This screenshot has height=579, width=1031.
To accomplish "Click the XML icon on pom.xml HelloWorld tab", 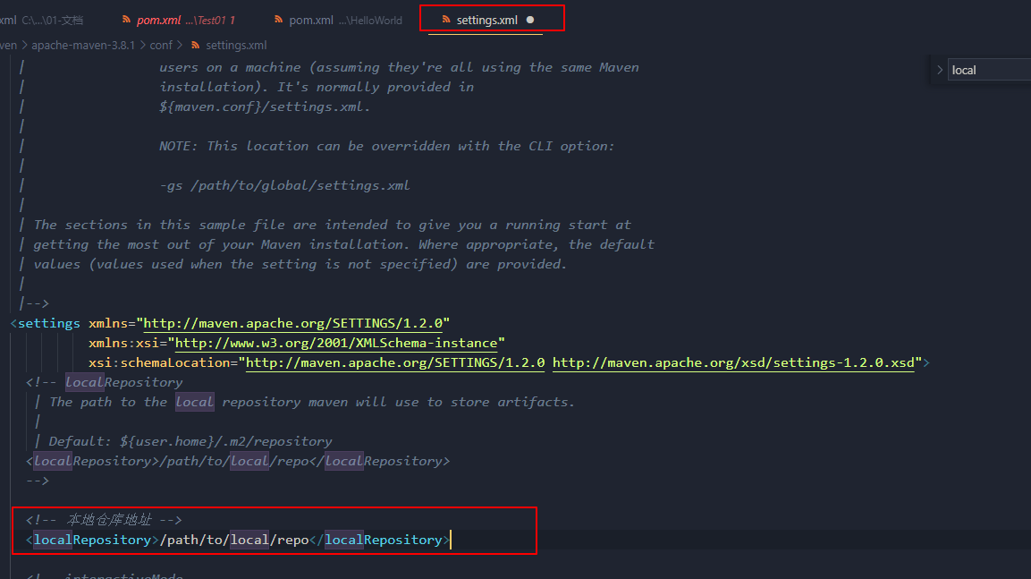I will tap(279, 20).
